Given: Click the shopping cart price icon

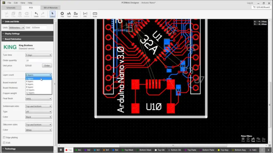Looking at the screenshot, I should pos(254,7).
